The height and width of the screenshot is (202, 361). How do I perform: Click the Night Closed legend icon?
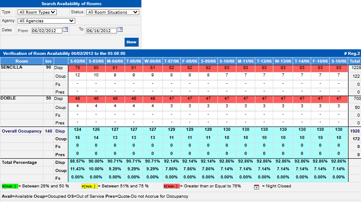click(x=256, y=187)
